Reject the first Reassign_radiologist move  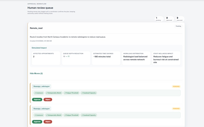(48, 99)
